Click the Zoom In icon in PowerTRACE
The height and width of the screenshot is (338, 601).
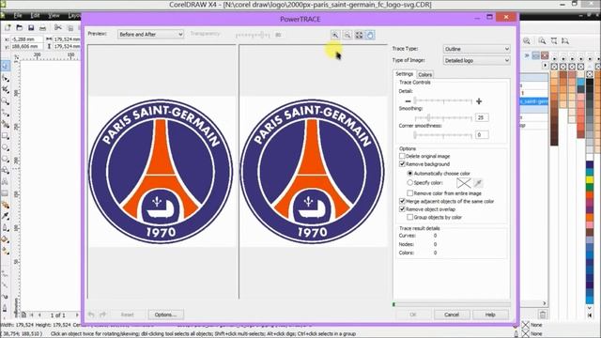coord(335,35)
